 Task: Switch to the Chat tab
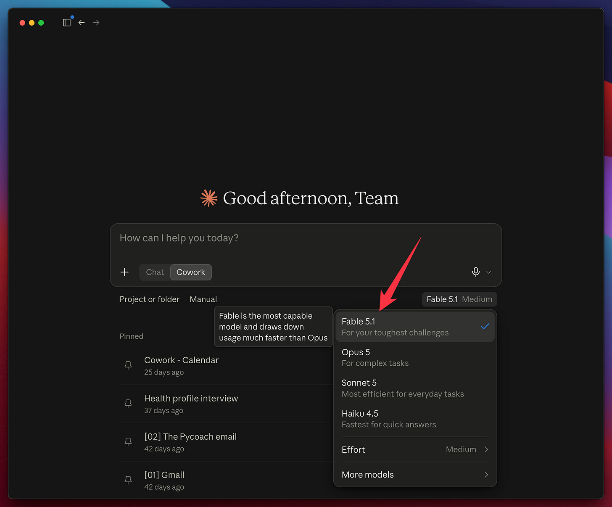pyautogui.click(x=155, y=272)
